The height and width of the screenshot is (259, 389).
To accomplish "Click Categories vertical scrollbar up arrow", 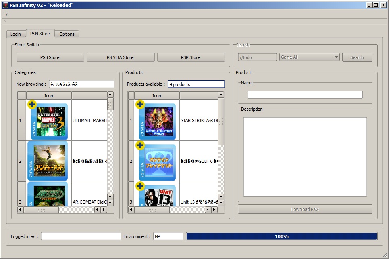I will (x=110, y=95).
